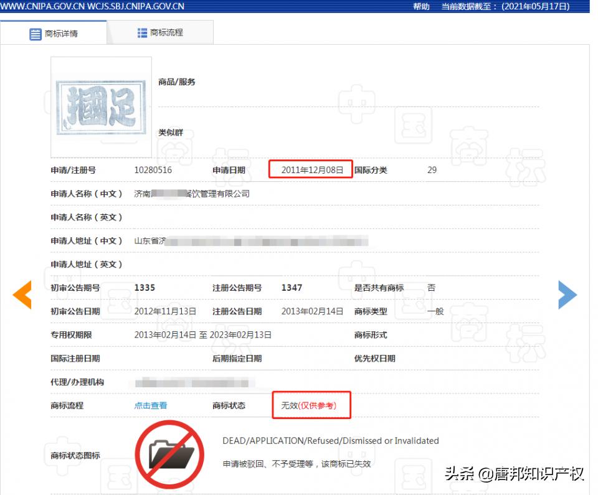Click the list icon on 商标流程 tab

pos(141,32)
